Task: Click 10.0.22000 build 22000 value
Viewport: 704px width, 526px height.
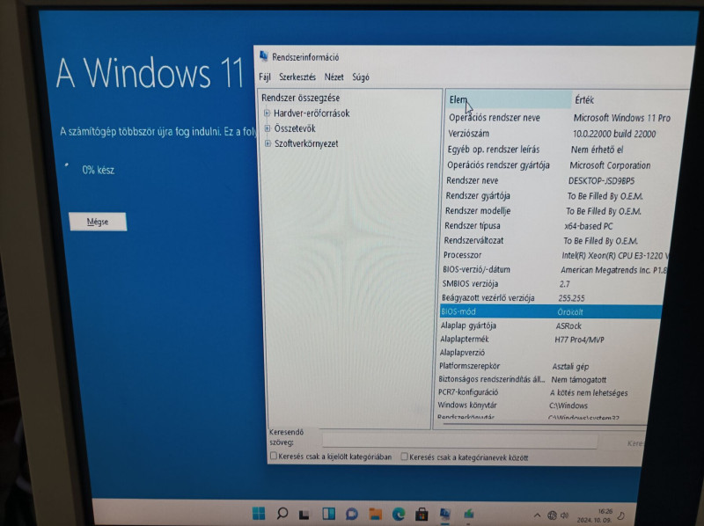Action: click(614, 134)
